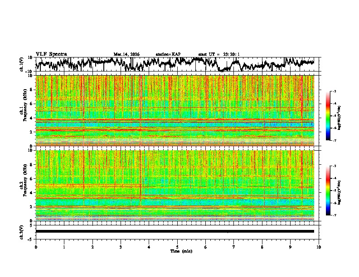The image size is (359, 277).
Task: Click the ch.1(V) waveform axis label
Action: coord(22,64)
